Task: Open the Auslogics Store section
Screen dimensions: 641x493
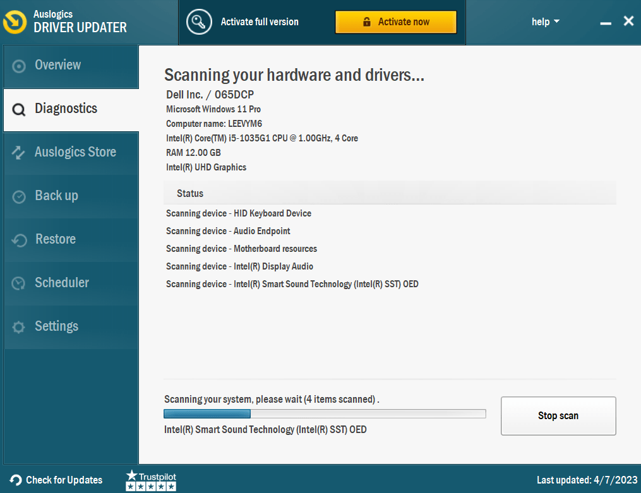Action: [x=75, y=152]
